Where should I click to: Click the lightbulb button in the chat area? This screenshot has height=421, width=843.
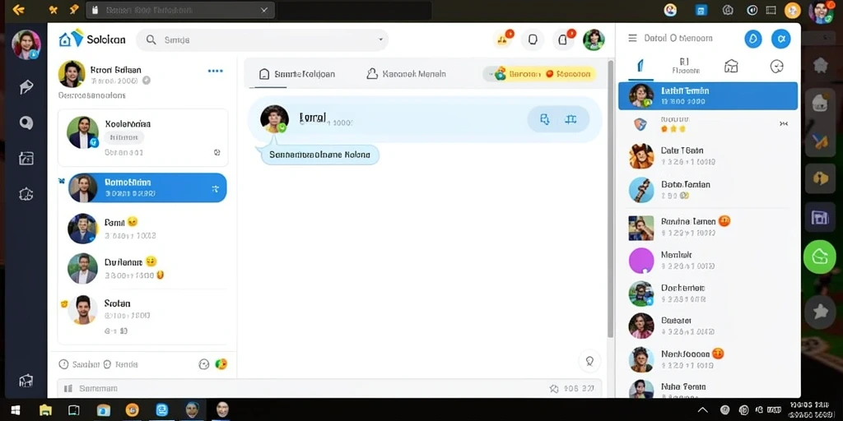coord(589,361)
